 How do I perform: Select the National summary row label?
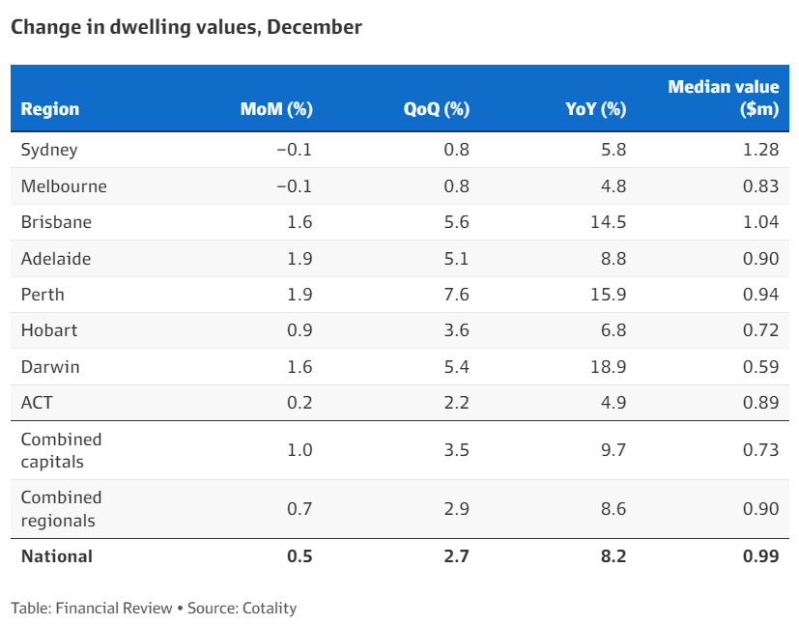tap(57, 556)
